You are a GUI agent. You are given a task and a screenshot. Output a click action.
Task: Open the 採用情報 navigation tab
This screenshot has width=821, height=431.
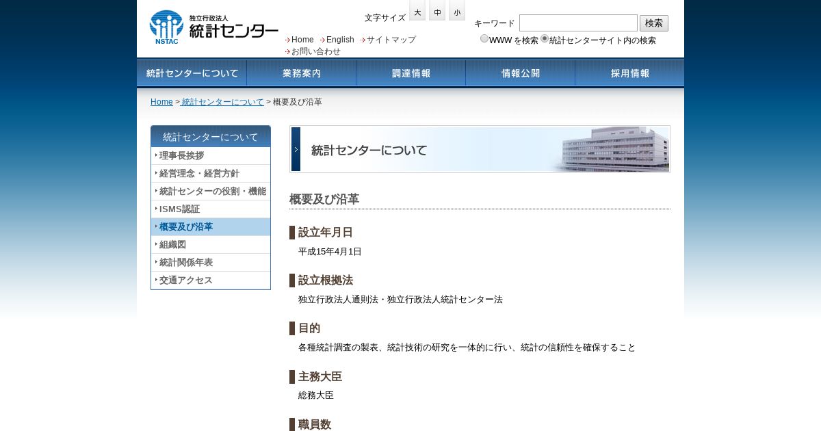pos(629,73)
